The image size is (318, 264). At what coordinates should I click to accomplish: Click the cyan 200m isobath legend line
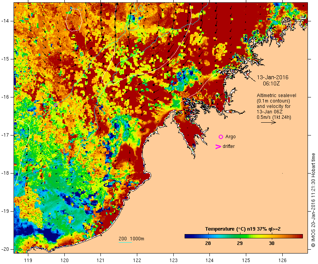coord(125,242)
